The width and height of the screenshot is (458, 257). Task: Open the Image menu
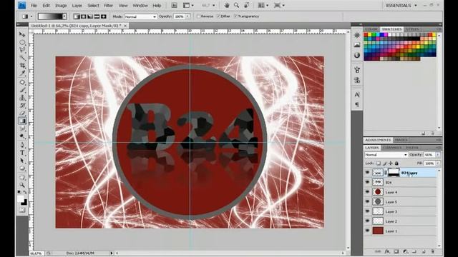[61, 5]
